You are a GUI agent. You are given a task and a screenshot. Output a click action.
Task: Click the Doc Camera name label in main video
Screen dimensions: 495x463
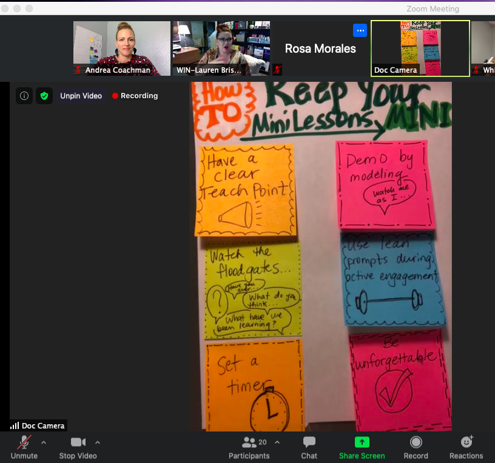point(43,426)
